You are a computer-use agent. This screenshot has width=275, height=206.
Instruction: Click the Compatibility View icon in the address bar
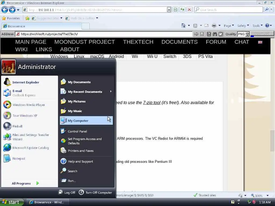(x=175, y=10)
